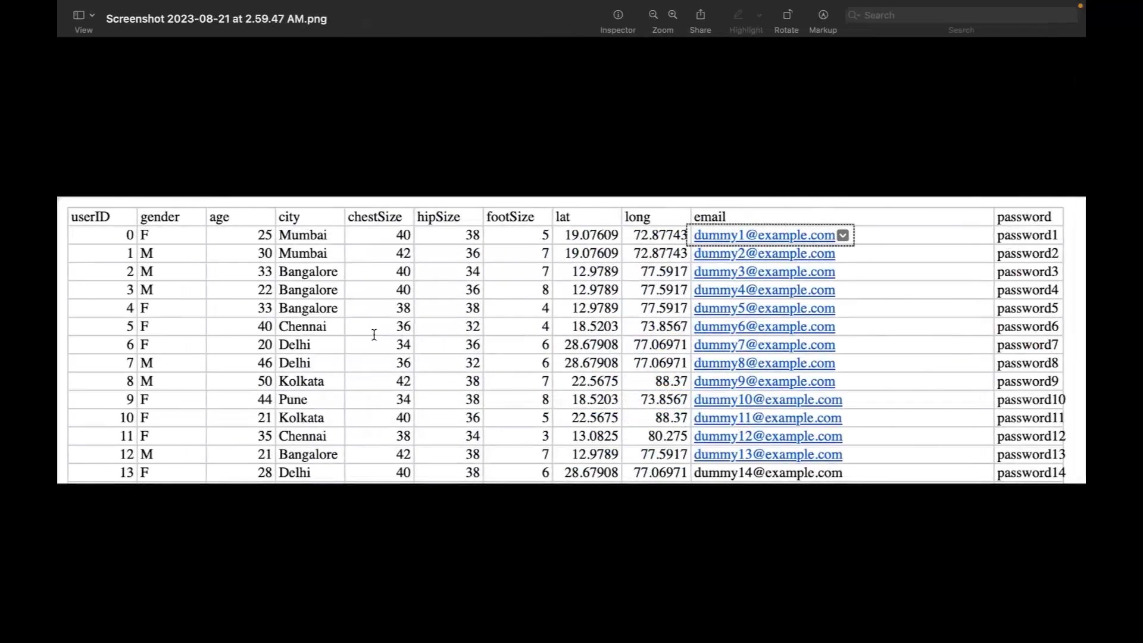
Task: Open the sidebar View button
Action: [x=79, y=15]
